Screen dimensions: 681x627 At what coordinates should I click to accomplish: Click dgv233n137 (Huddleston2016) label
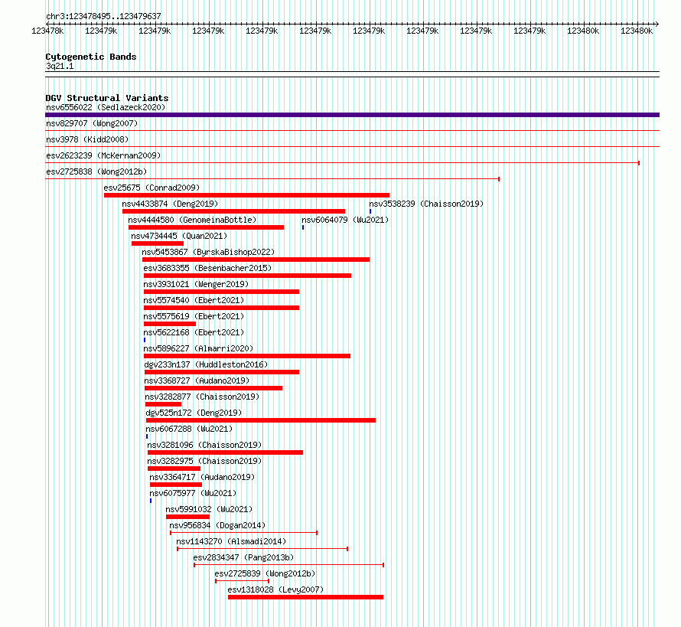(206, 364)
